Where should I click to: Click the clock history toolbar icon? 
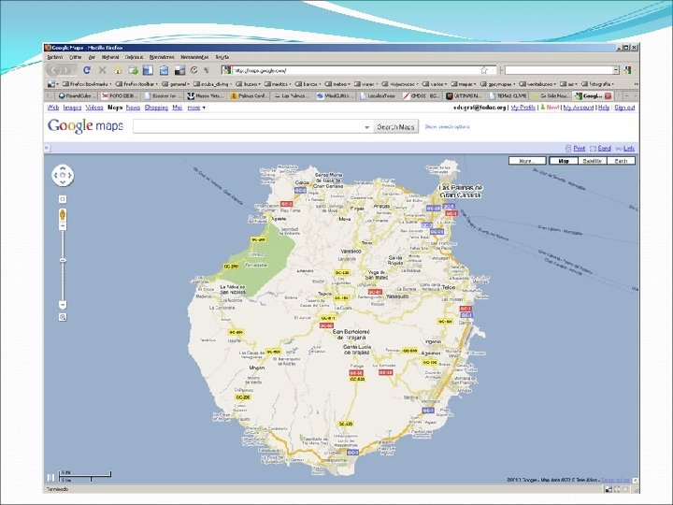coord(194,70)
